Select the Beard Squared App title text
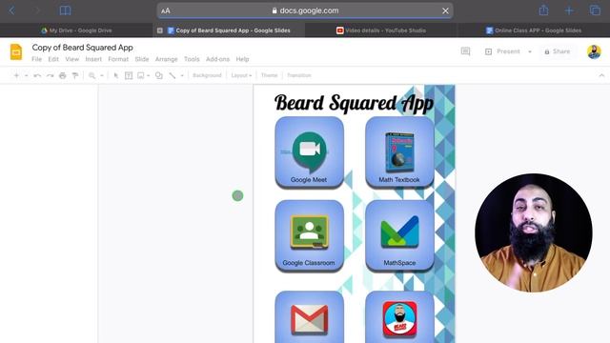The width and height of the screenshot is (610, 343). pyautogui.click(x=354, y=103)
